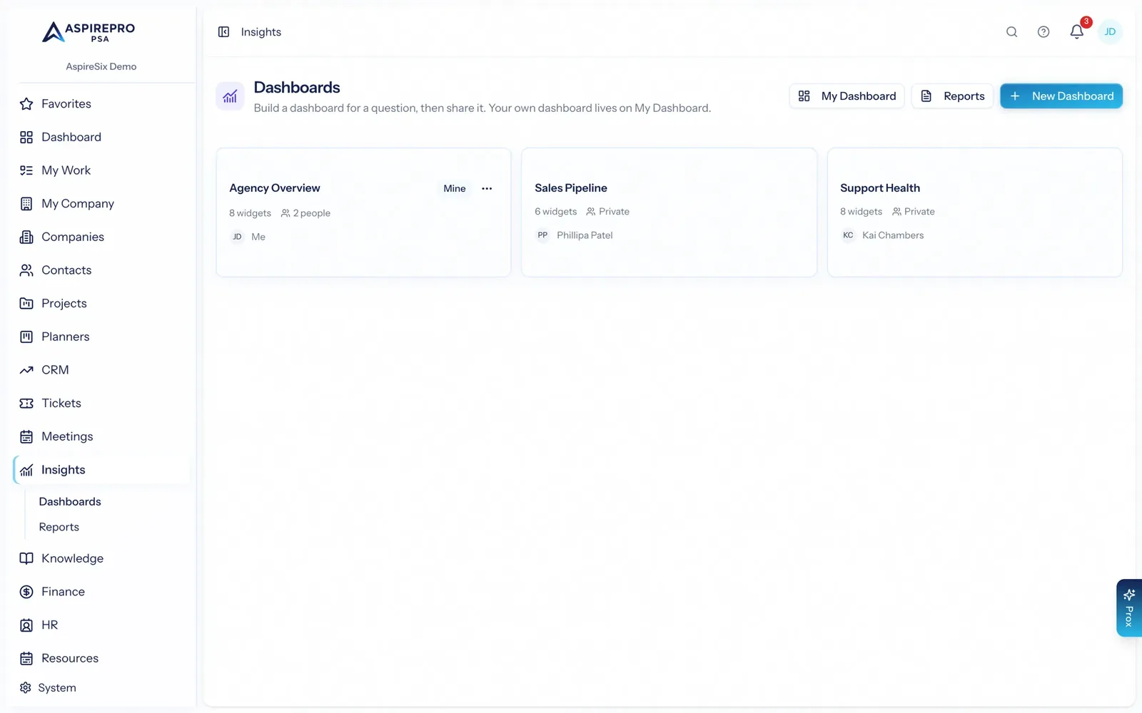
Task: Open the Prox assistant side tab
Action: (x=1129, y=608)
